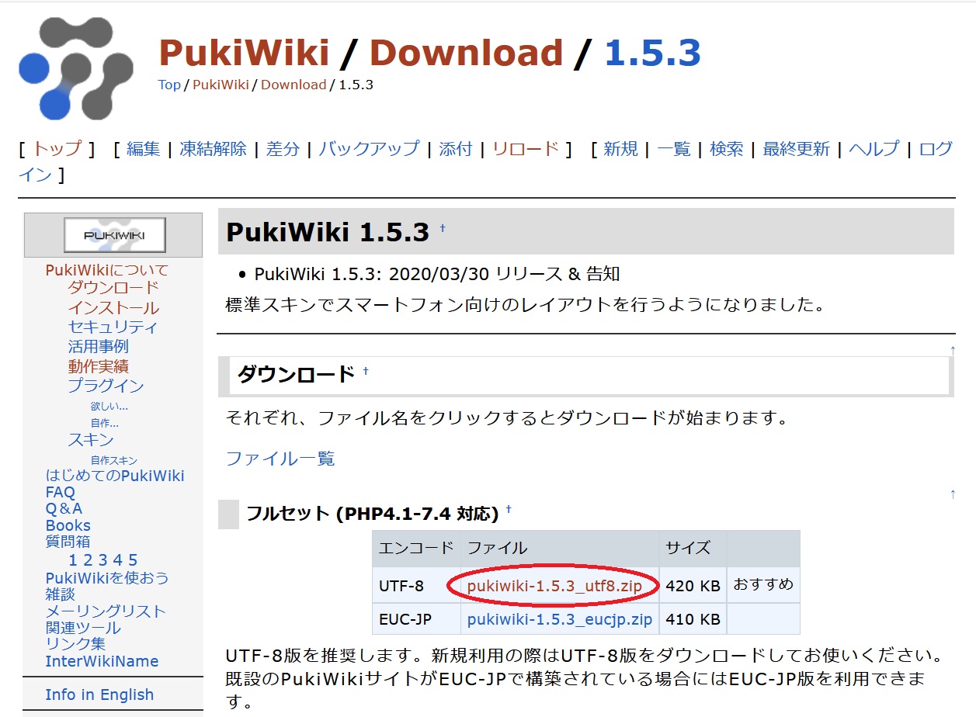Open 雑談 in the sidebar

60,594
